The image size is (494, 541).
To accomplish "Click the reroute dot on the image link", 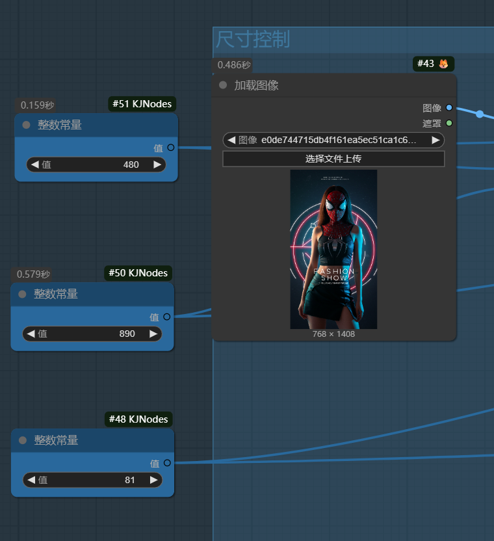I will 480,114.
